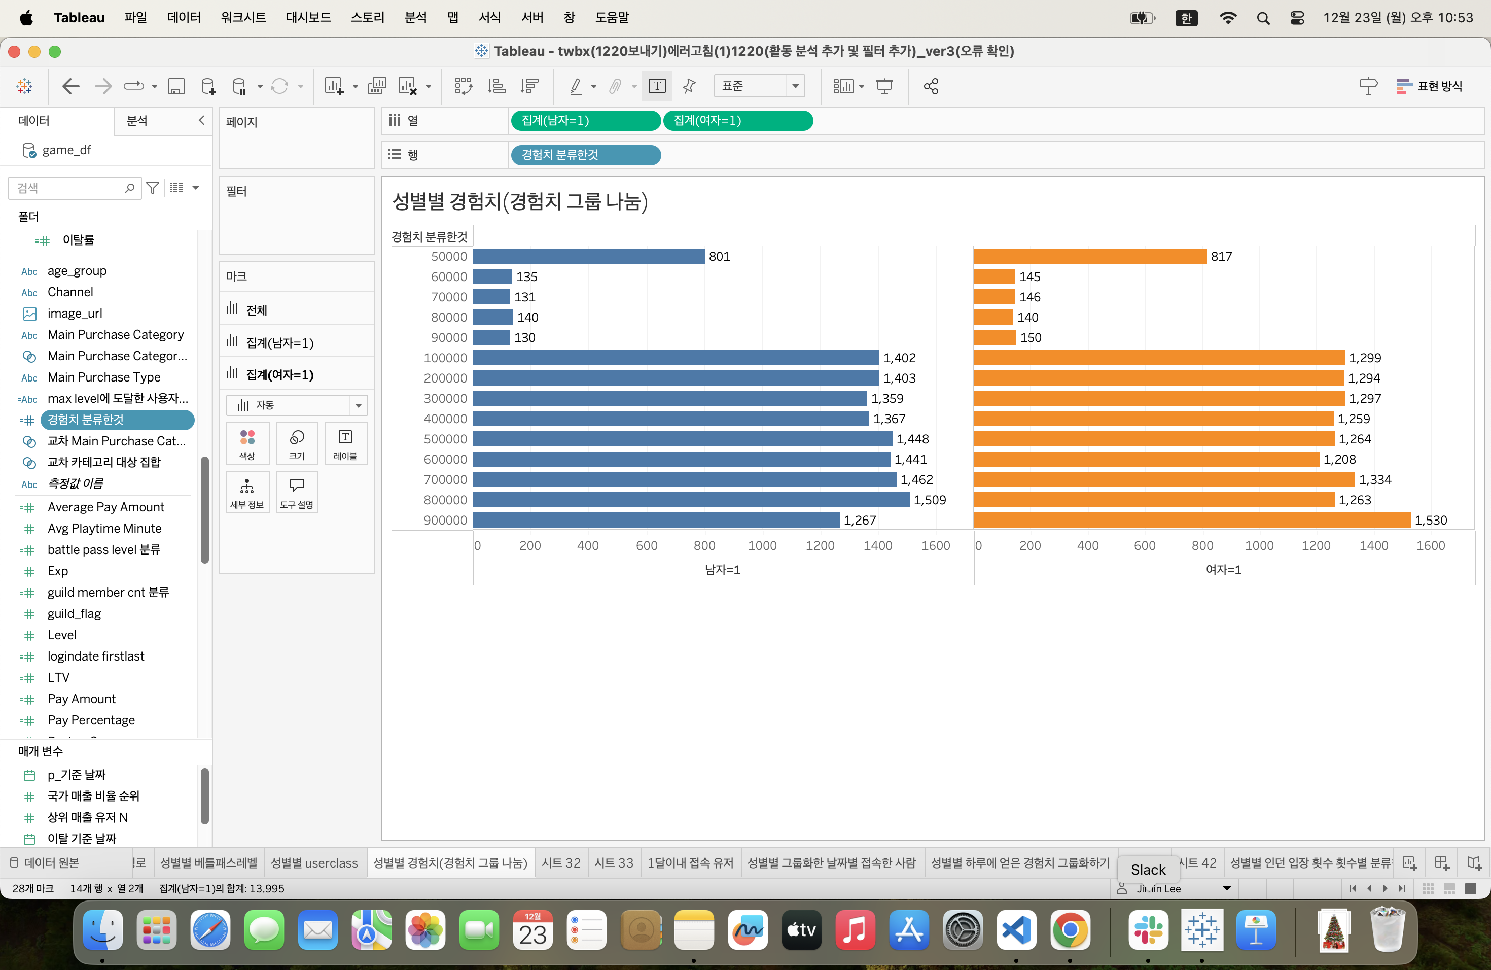The image size is (1491, 970).
Task: Expand the 전체 marks card section
Action: click(297, 309)
